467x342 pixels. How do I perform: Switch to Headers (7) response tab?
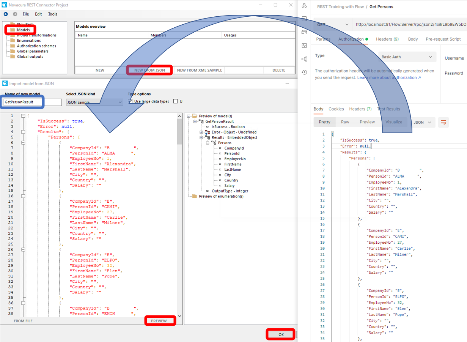click(360, 109)
